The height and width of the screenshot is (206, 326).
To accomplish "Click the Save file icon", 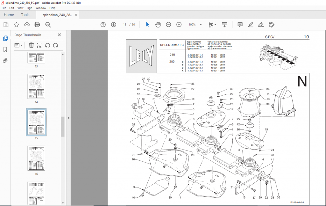I will click(6, 25).
